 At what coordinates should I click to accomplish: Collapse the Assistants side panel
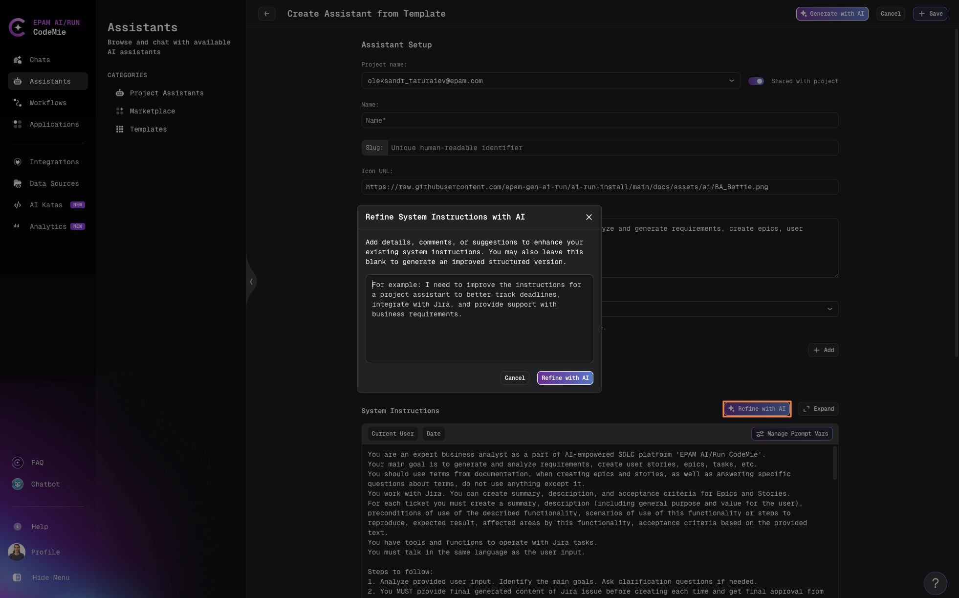(251, 281)
